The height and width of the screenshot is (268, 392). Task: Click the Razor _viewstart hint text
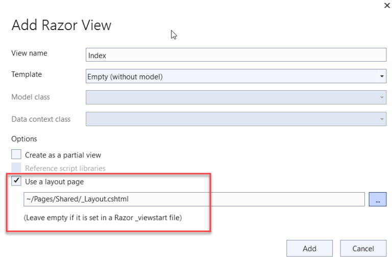coord(103,218)
